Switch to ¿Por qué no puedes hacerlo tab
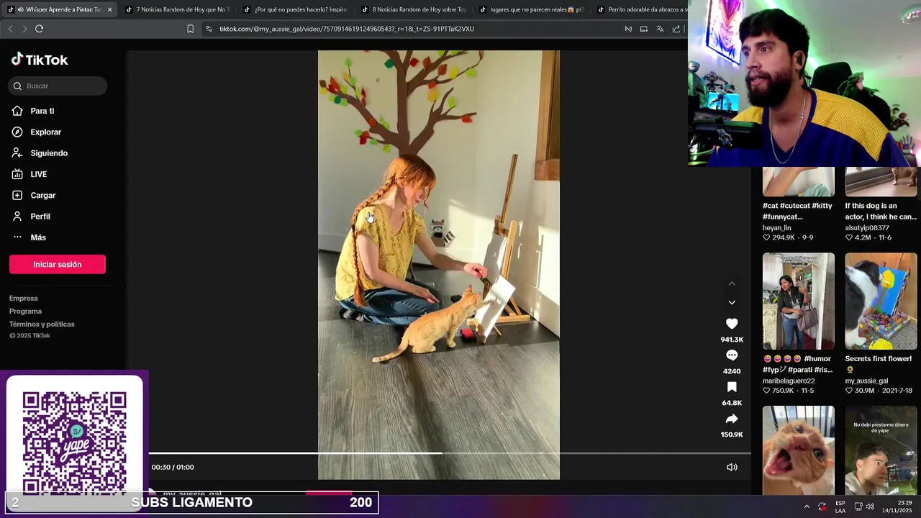 pos(296,9)
